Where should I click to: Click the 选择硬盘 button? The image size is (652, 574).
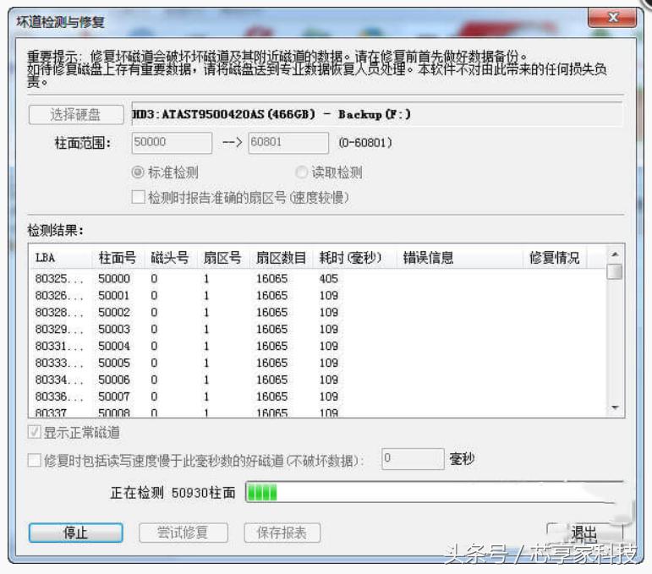coord(76,115)
